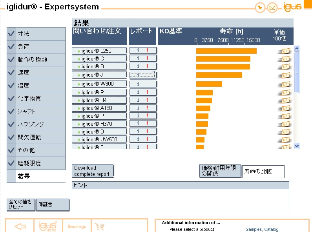Open the ハウジング step
Screen dimensions: 312x232
36,124
